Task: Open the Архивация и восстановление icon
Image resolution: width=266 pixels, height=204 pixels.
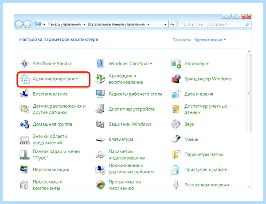Action: (x=100, y=79)
